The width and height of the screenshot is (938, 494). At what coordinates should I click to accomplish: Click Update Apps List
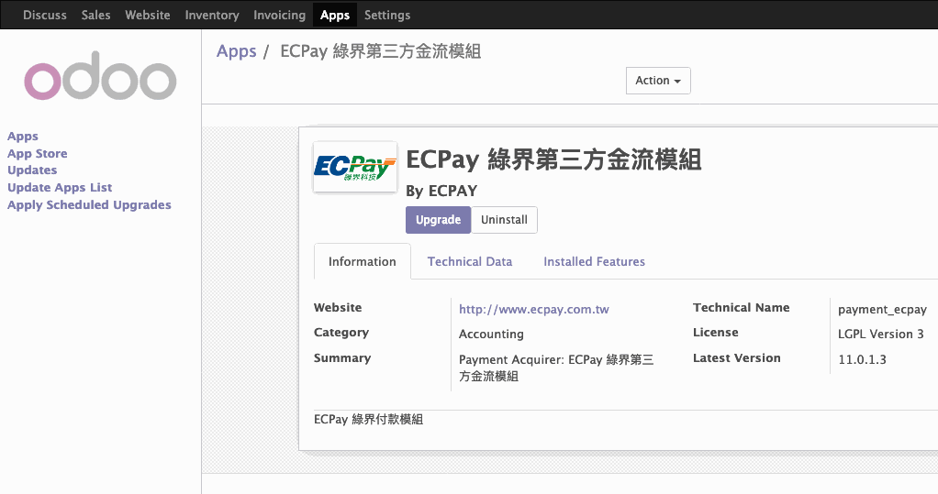60,188
